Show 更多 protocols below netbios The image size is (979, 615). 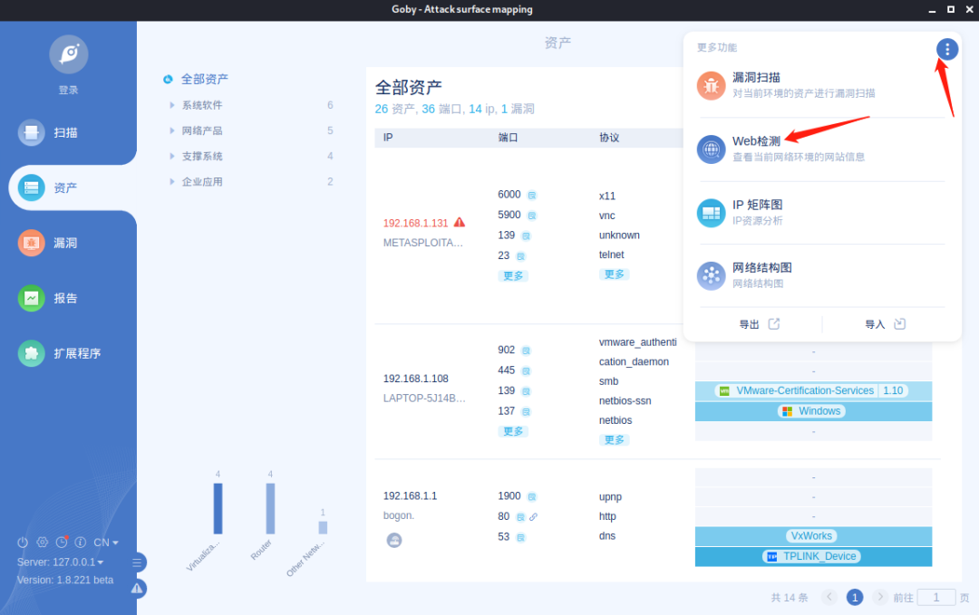click(615, 439)
